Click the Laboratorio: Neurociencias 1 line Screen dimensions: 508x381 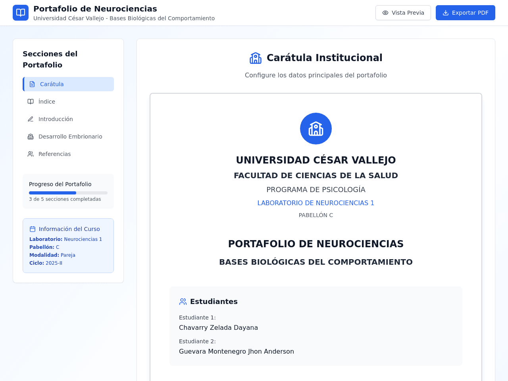click(x=66, y=239)
